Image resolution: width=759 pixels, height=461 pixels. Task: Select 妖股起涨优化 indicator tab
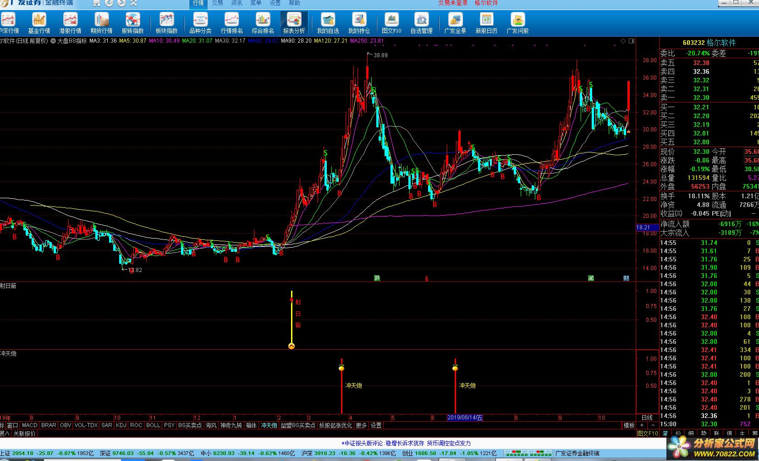coord(336,425)
